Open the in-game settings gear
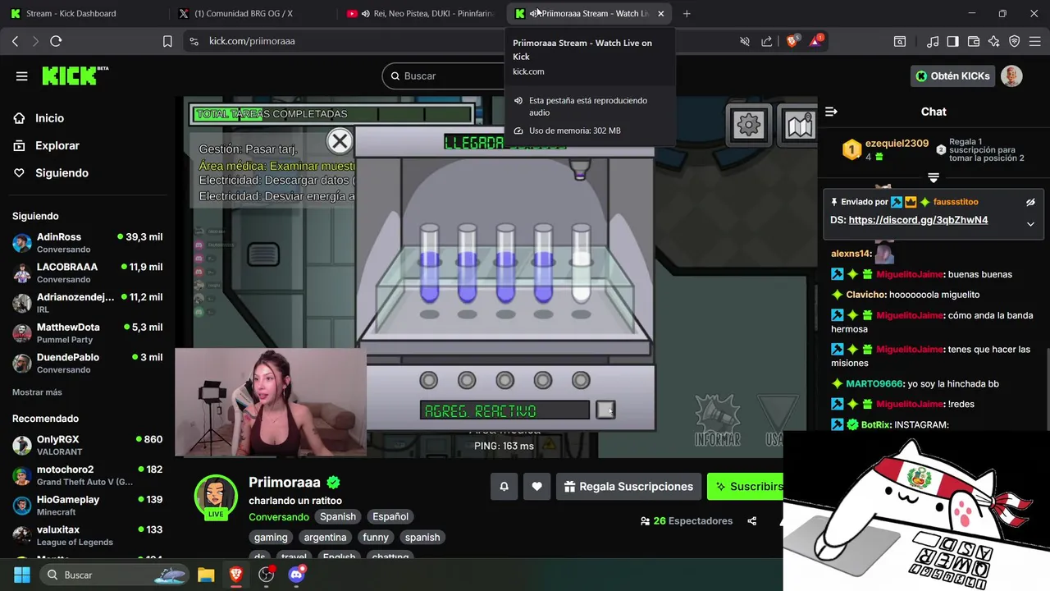 [748, 125]
